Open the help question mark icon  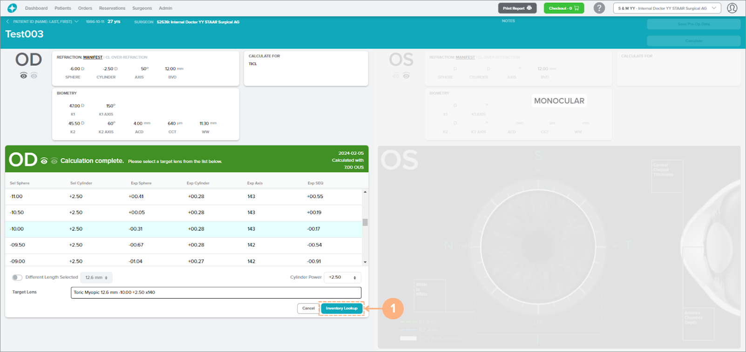tap(599, 8)
